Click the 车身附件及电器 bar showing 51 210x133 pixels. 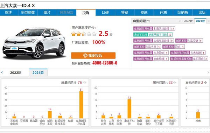tap(81, 105)
